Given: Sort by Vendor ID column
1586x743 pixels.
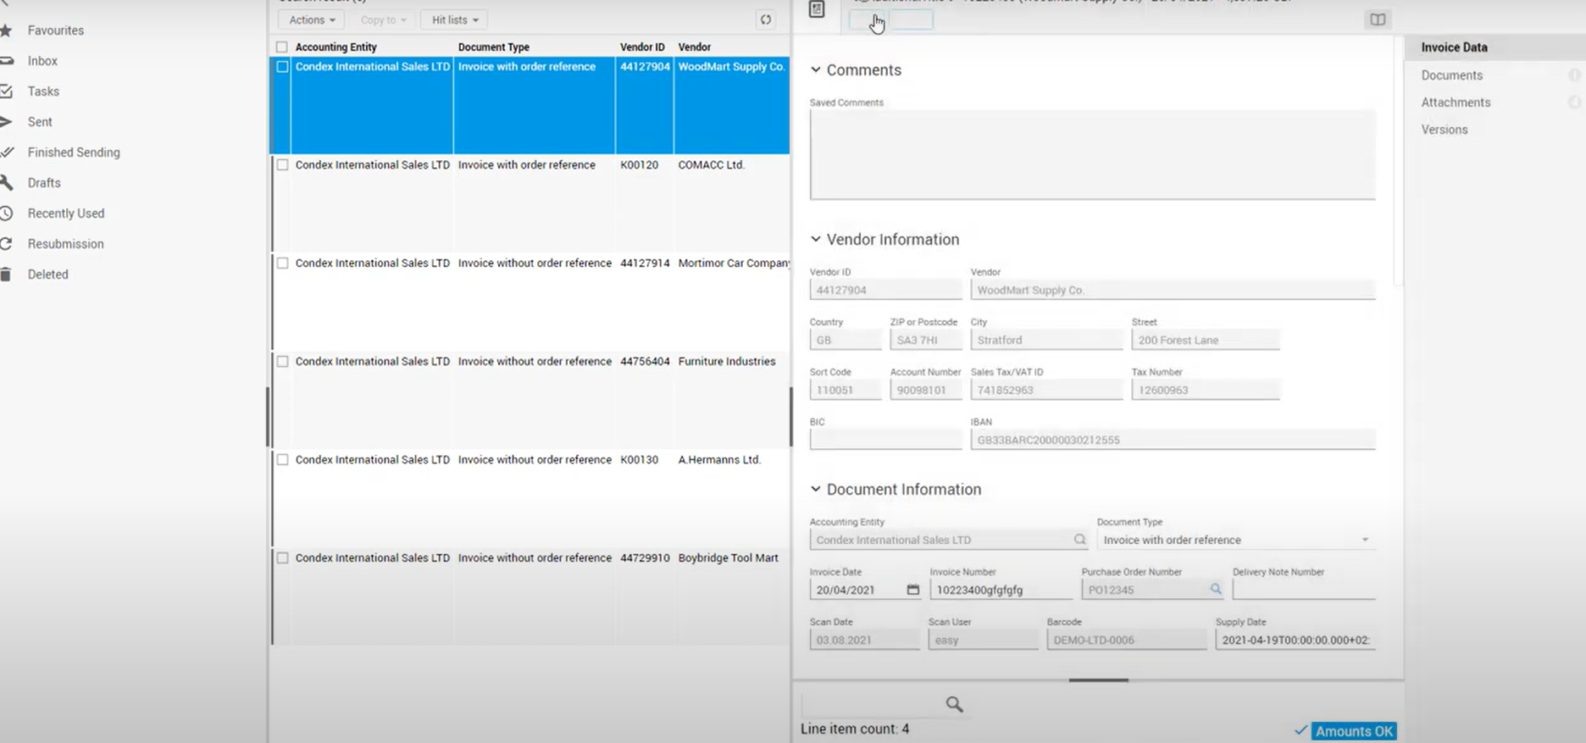Looking at the screenshot, I should point(642,47).
